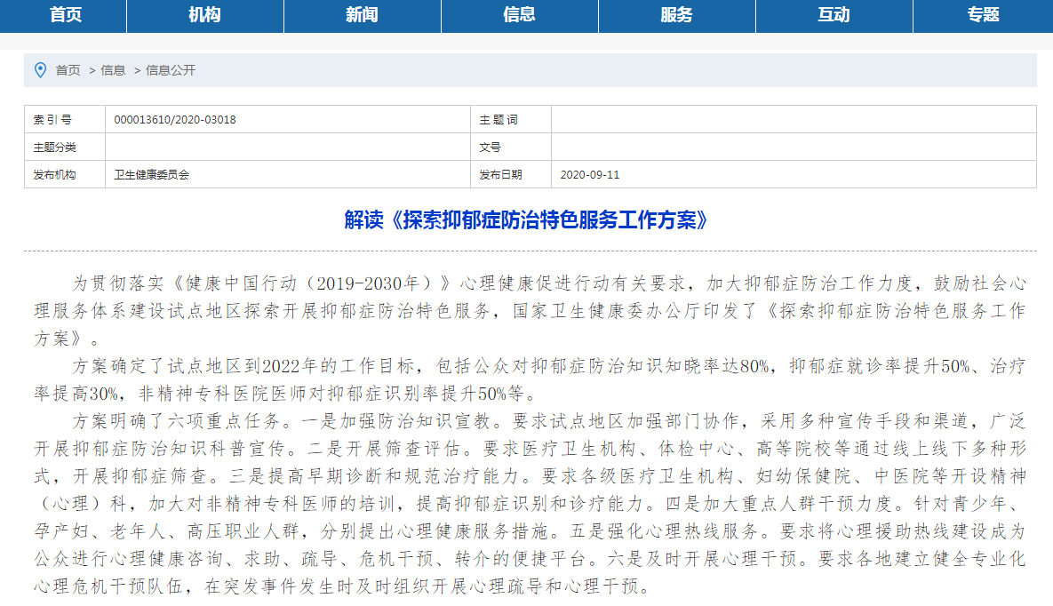
Task: Click the paragraph beginning 方案明确了六项重点任务
Action: [530, 501]
